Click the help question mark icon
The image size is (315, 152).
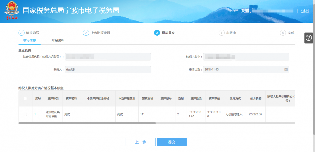pyautogui.click(x=309, y=38)
